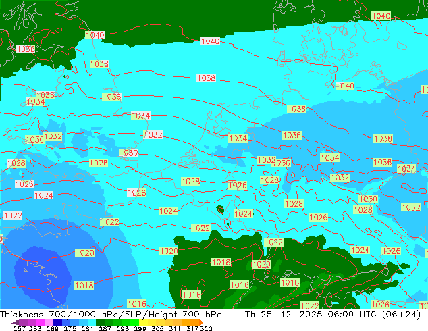Click the 269 value under the color scale
The width and height of the screenshot is (428, 331).
click(x=52, y=328)
